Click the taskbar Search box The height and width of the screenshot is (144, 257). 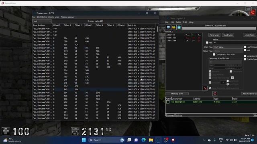(106, 140)
